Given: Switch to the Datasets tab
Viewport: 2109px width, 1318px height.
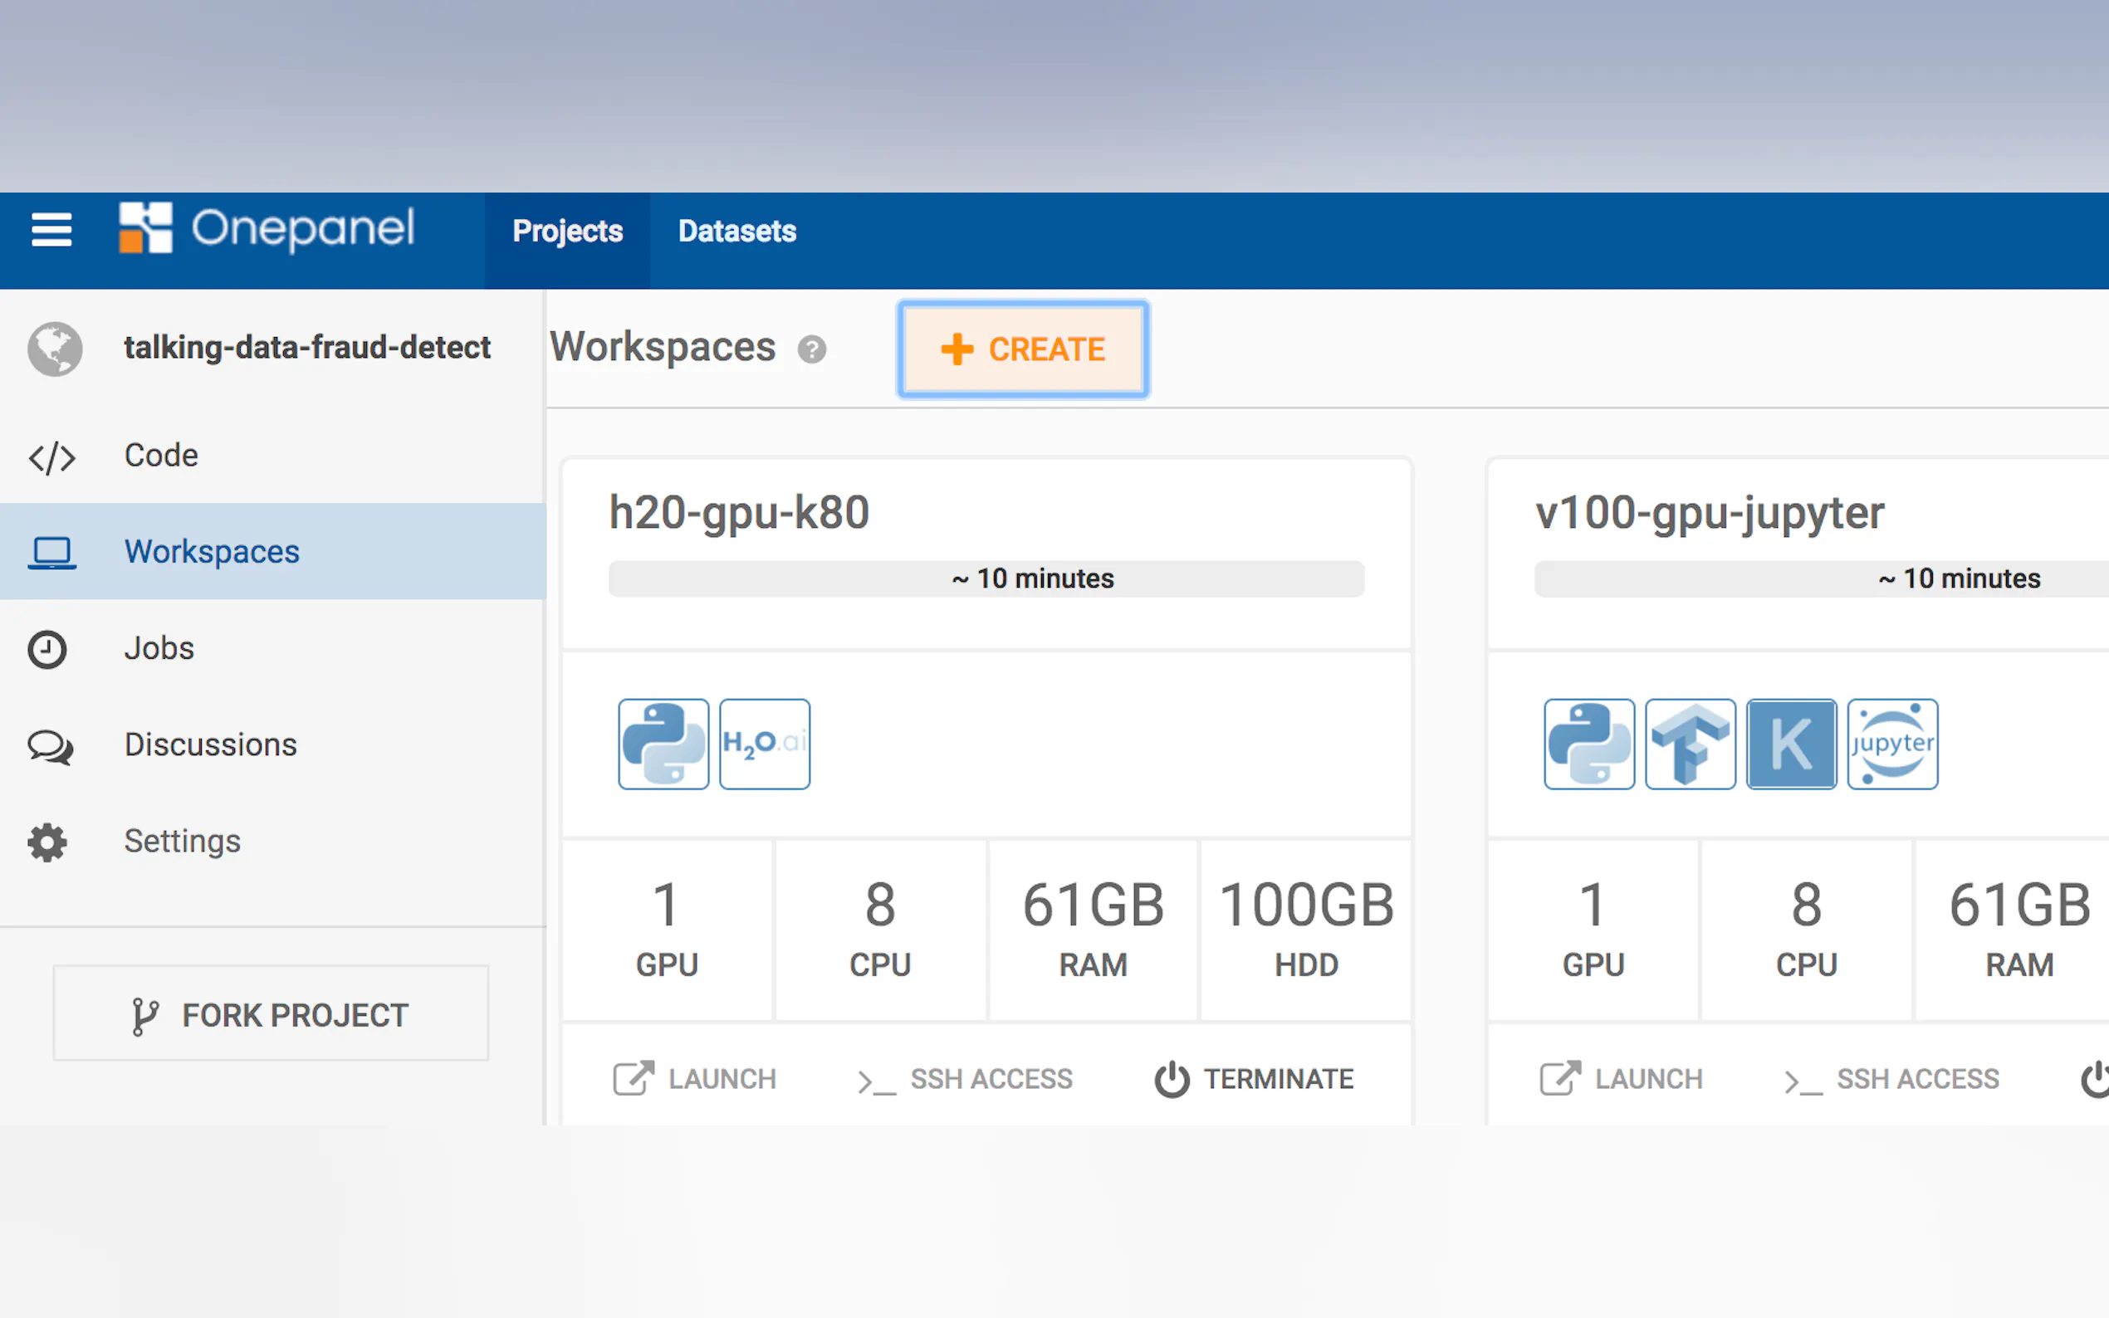Looking at the screenshot, I should click(736, 231).
